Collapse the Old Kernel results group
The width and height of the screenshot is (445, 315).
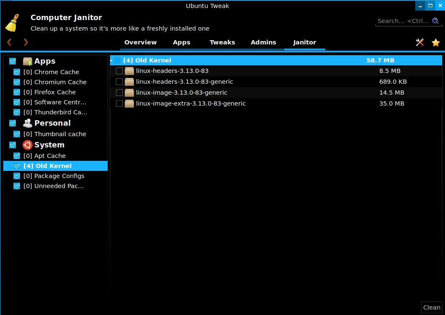point(111,61)
